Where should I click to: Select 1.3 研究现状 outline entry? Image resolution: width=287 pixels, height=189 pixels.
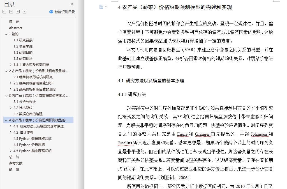pos(23,59)
